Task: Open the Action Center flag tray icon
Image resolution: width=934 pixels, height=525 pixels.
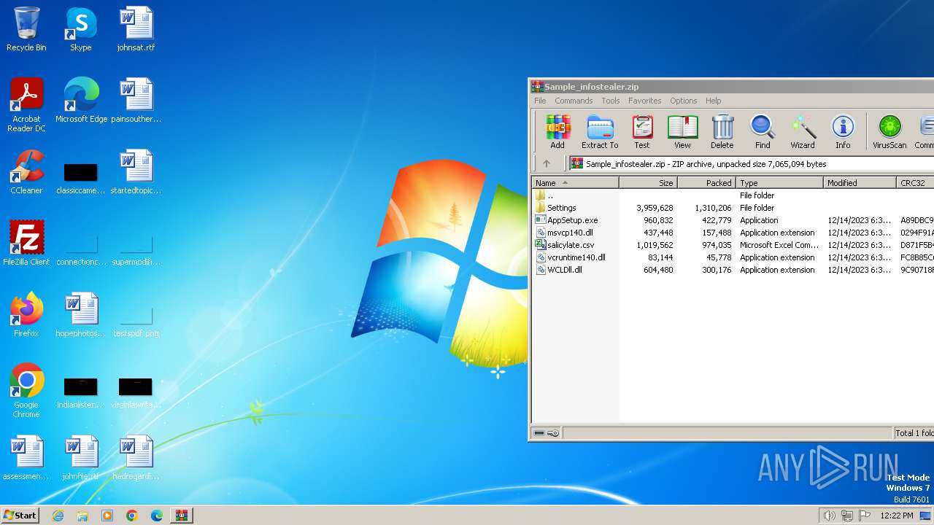Action: point(865,516)
